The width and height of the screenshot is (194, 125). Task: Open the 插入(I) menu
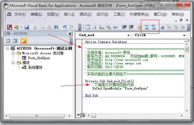69,14
